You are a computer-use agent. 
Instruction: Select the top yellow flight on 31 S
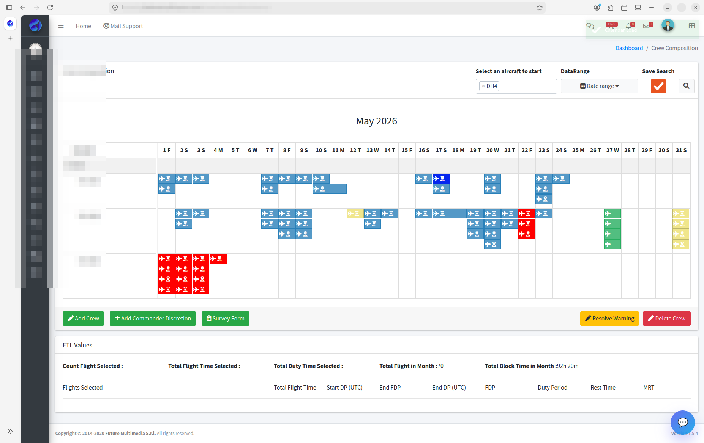pos(681,214)
